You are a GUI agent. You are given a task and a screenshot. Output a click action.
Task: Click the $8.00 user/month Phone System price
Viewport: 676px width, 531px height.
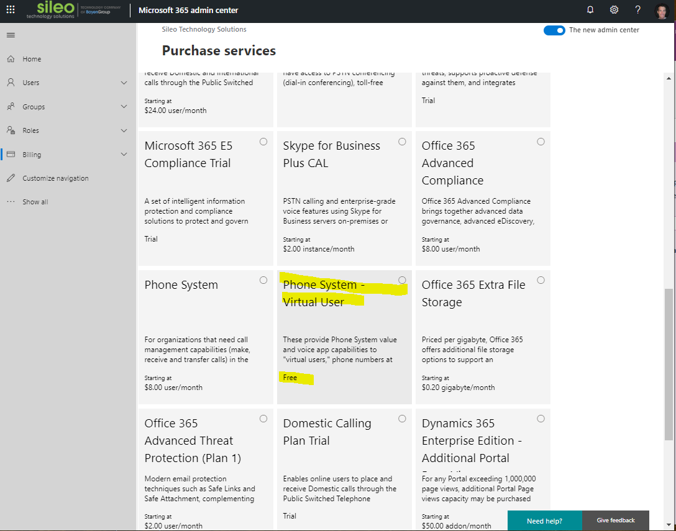173,388
